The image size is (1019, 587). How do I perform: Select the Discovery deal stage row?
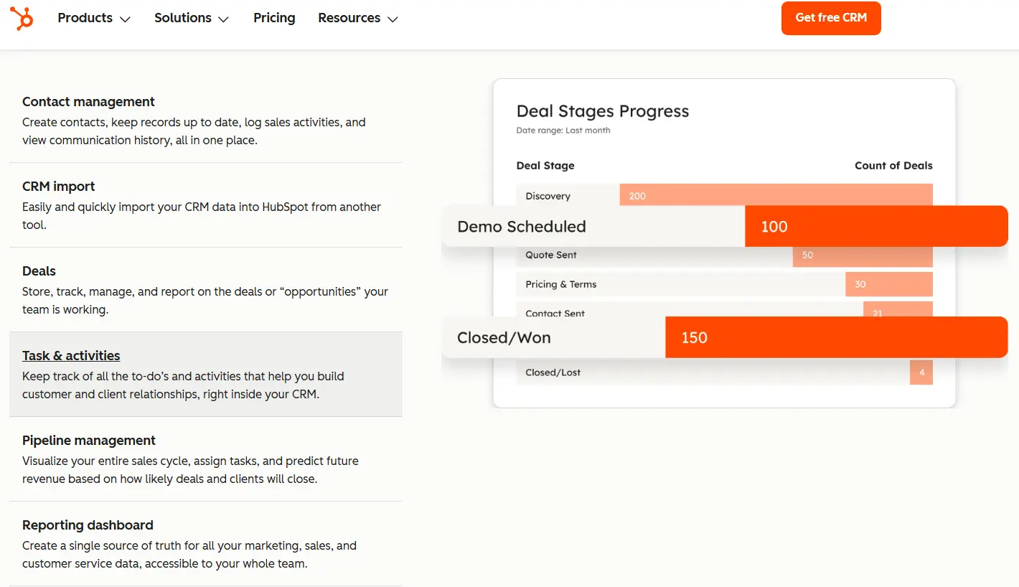pyautogui.click(x=775, y=195)
